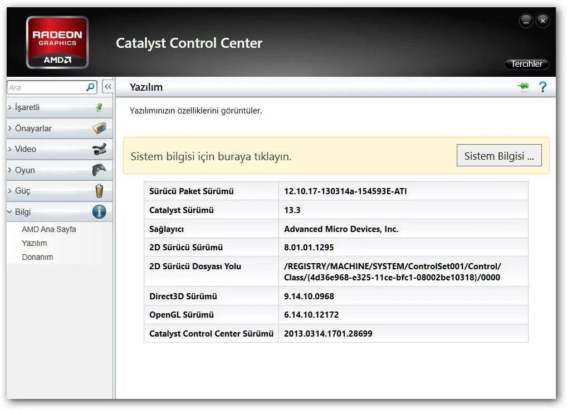Click the OpenGL Sürümü label
This screenshot has width=567, height=410.
181,315
